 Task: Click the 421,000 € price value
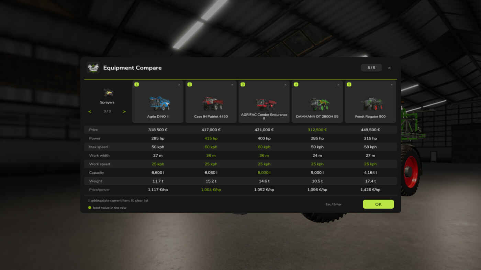(264, 130)
